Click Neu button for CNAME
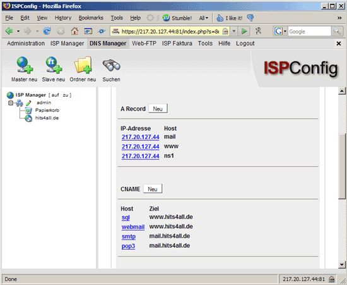 pos(153,189)
